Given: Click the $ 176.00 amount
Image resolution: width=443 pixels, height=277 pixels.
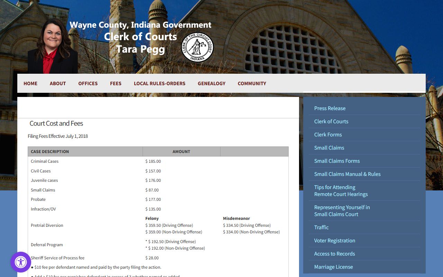Looking at the screenshot, I should coord(153,180).
